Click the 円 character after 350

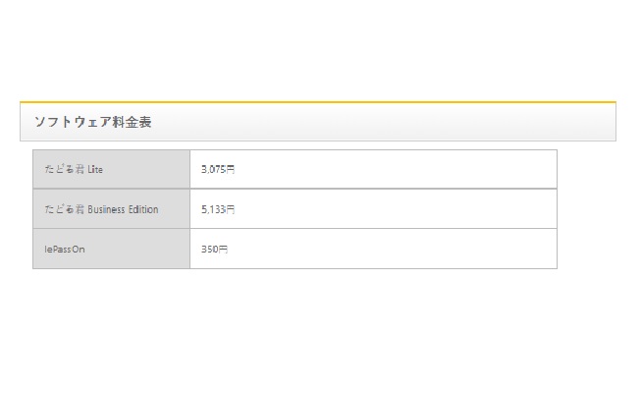pyautogui.click(x=223, y=250)
